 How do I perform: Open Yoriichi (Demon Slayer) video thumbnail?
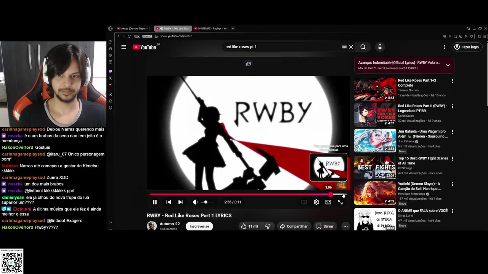[x=375, y=193]
